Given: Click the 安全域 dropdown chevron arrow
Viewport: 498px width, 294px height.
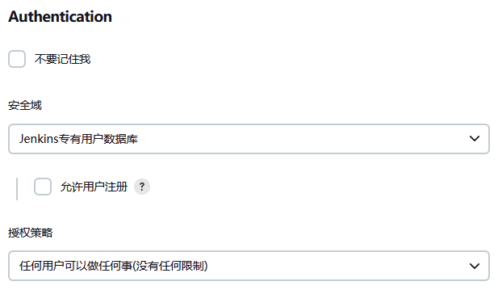Looking at the screenshot, I should (474, 139).
